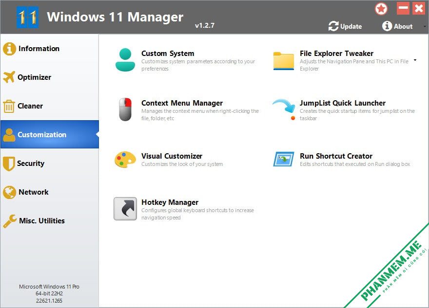Click the Security shield icon

click(x=9, y=163)
